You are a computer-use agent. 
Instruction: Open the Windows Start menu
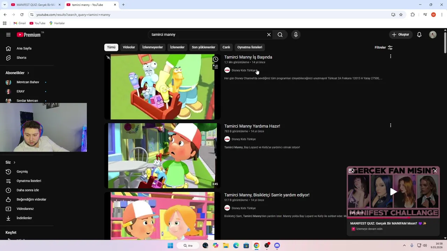170,245
